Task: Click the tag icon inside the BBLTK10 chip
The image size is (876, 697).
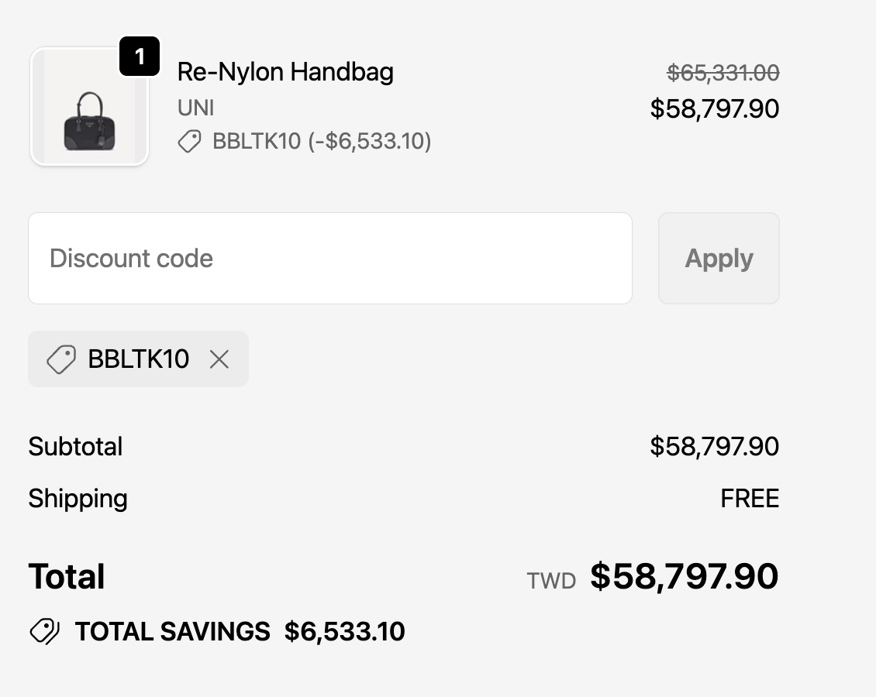Action: pyautogui.click(x=61, y=359)
